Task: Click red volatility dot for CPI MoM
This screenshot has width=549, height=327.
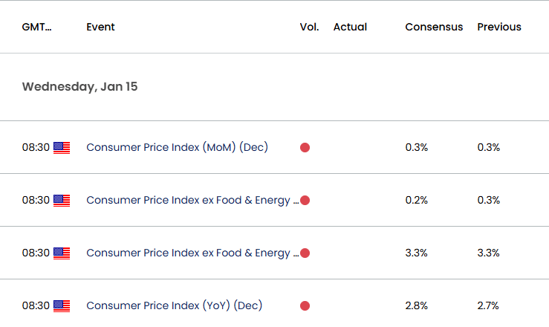Action: click(x=305, y=148)
